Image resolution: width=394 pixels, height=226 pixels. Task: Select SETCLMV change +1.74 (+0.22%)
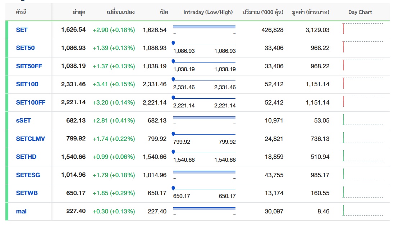tap(114, 139)
